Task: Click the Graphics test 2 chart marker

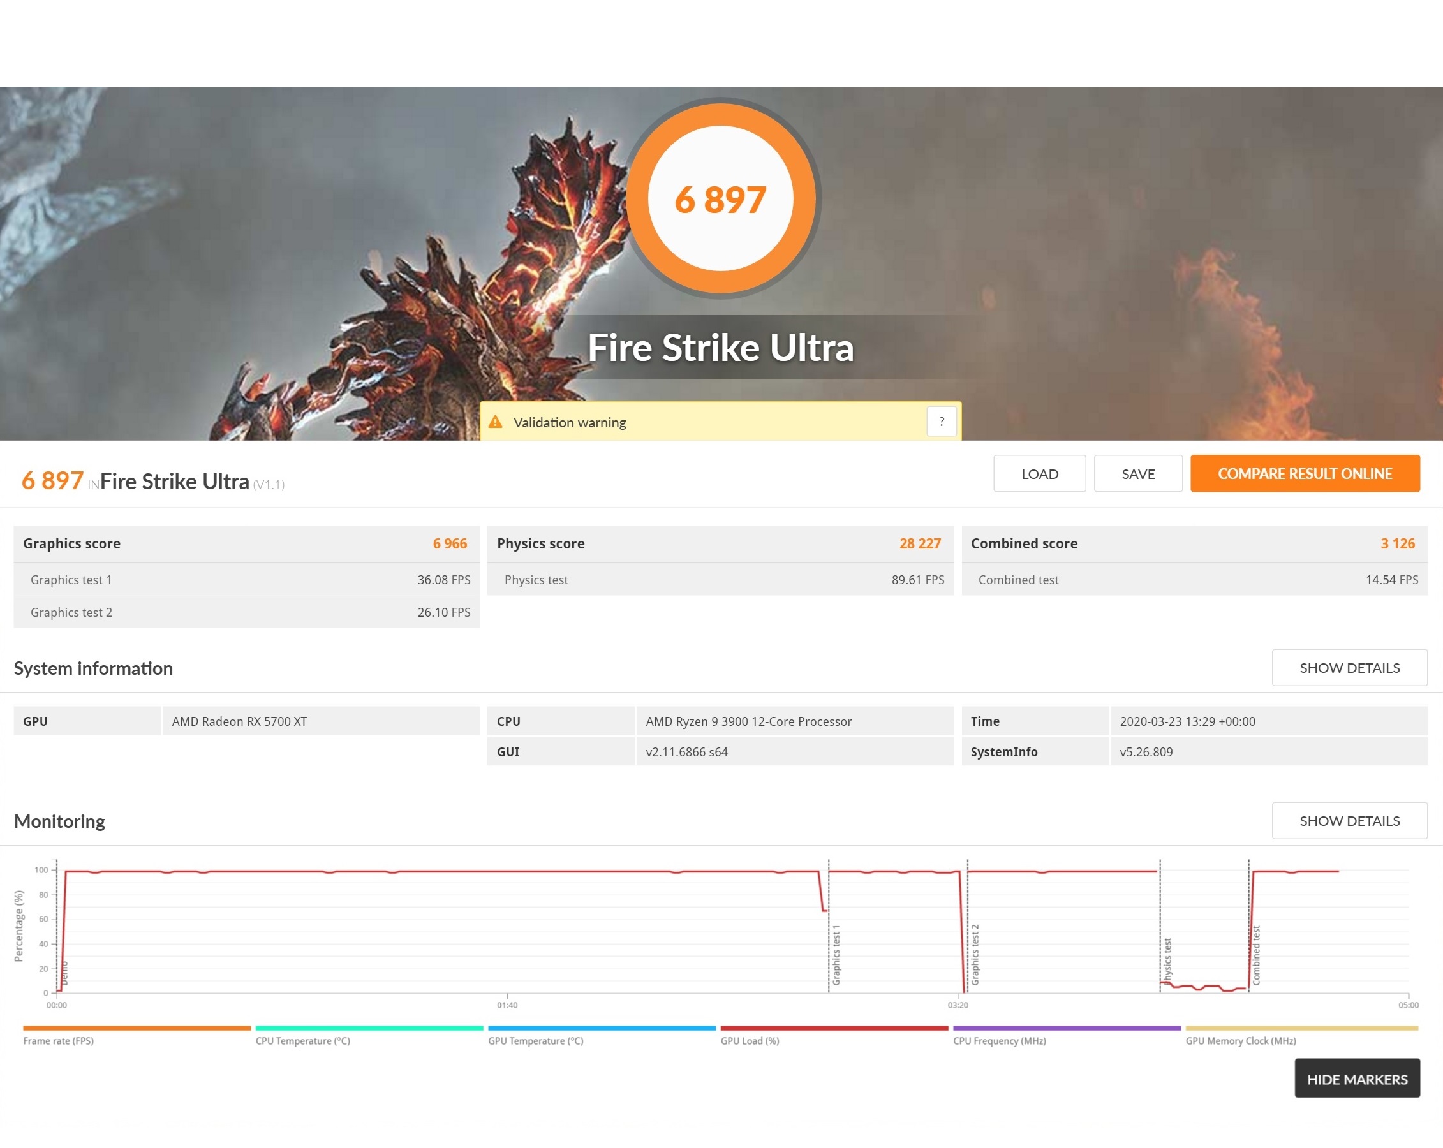Action: [975, 955]
